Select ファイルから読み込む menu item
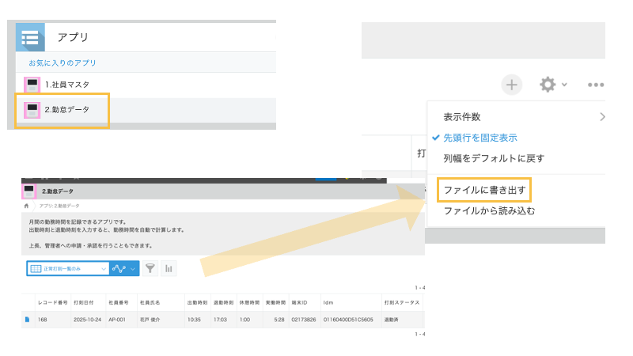This screenshot has height=356, width=633. [x=489, y=211]
